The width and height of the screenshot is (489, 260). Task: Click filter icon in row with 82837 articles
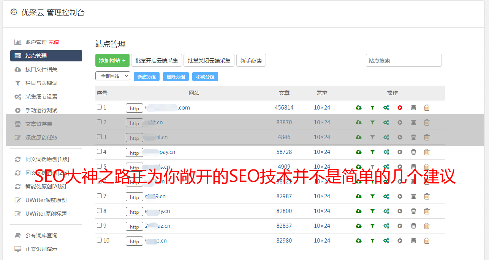click(372, 226)
